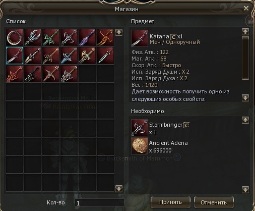Click the Отменить button
255x211 pixels.
(214, 202)
